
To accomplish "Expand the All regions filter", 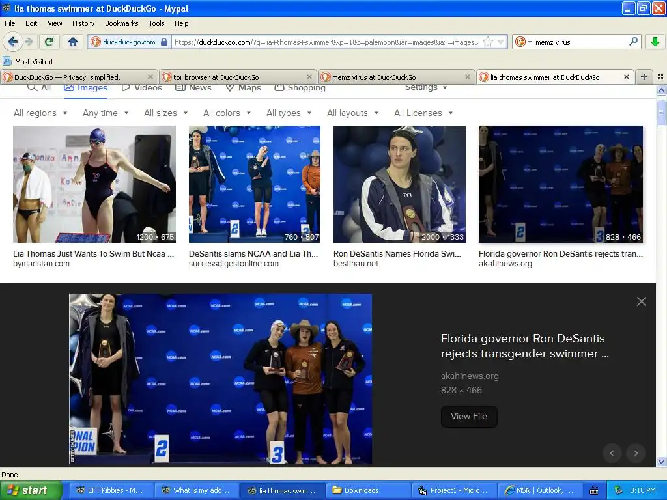I will (40, 113).
